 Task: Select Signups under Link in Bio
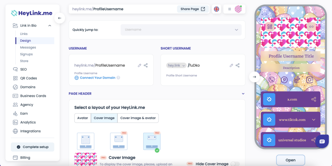(x=26, y=54)
